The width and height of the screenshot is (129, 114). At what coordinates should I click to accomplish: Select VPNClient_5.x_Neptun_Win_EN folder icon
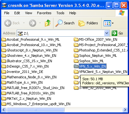point(76,72)
